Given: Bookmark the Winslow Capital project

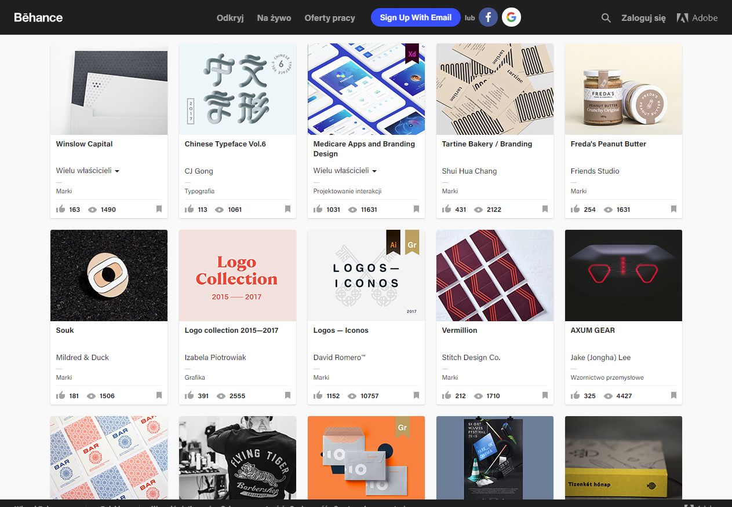Looking at the screenshot, I should [x=159, y=209].
